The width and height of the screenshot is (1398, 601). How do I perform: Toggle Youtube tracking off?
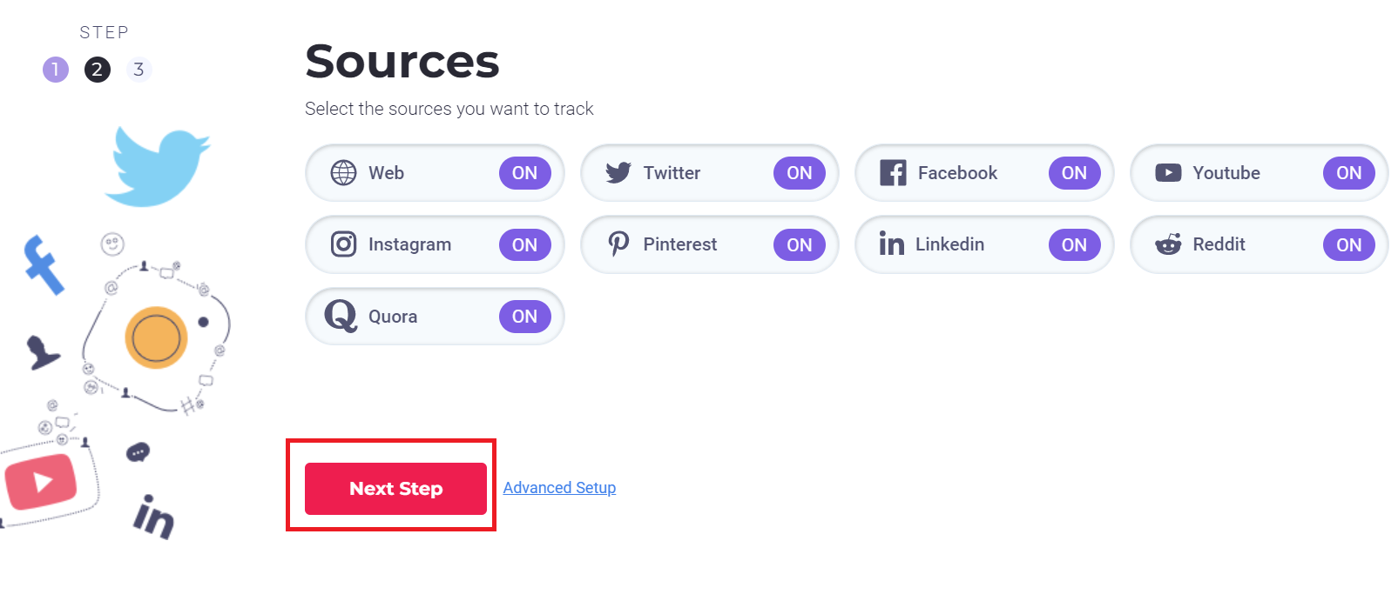pyautogui.click(x=1349, y=173)
